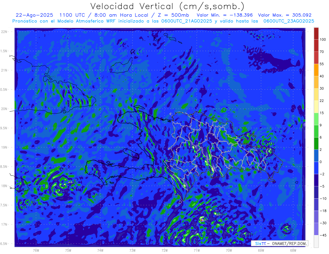Image resolution: width=329 pixels, height=254 pixels.
Task: Click the "69W" longitude label
Action: click(261, 250)
